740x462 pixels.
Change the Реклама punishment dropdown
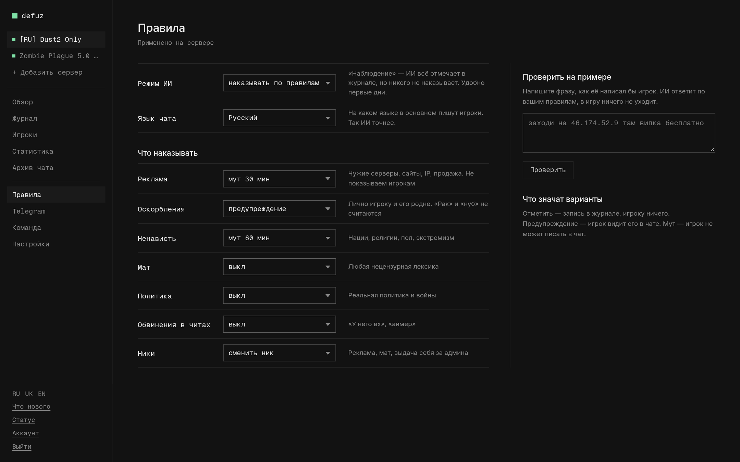[279, 179]
